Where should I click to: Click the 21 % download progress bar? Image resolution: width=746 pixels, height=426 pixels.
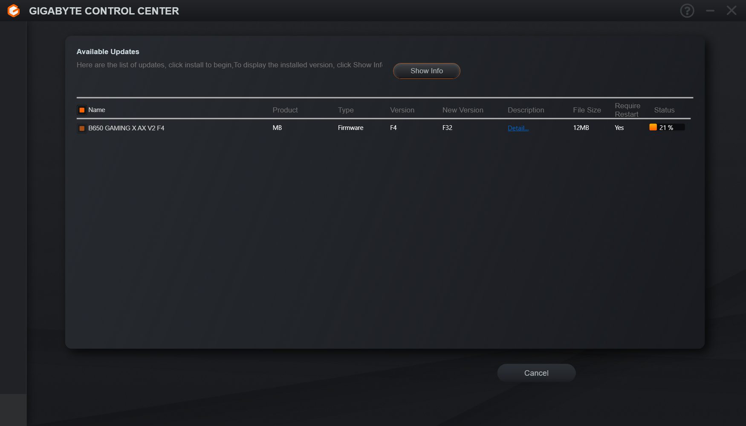667,127
